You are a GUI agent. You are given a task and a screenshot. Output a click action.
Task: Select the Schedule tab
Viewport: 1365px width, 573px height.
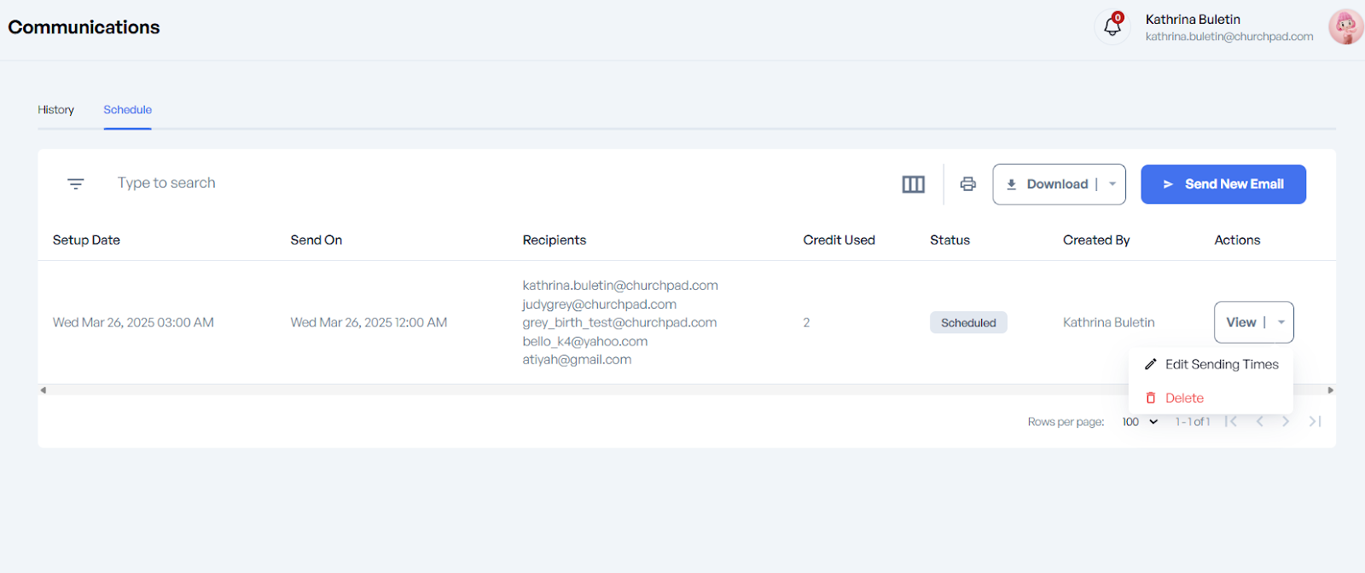click(128, 110)
